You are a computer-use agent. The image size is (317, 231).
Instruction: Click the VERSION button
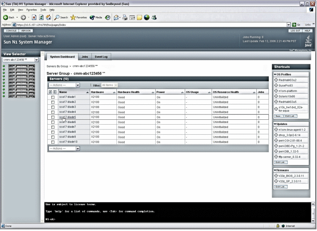(x=26, y=31)
